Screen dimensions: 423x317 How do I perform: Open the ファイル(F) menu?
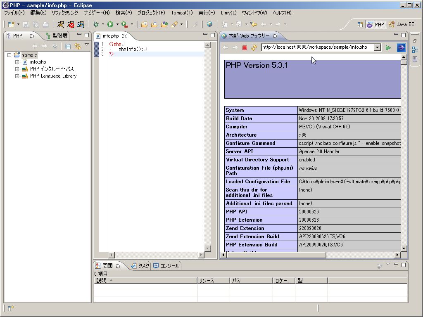pos(14,13)
